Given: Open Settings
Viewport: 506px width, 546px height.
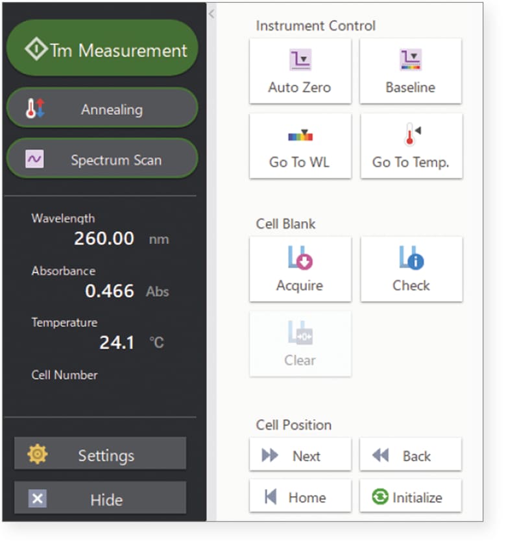Looking at the screenshot, I should coord(101,453).
